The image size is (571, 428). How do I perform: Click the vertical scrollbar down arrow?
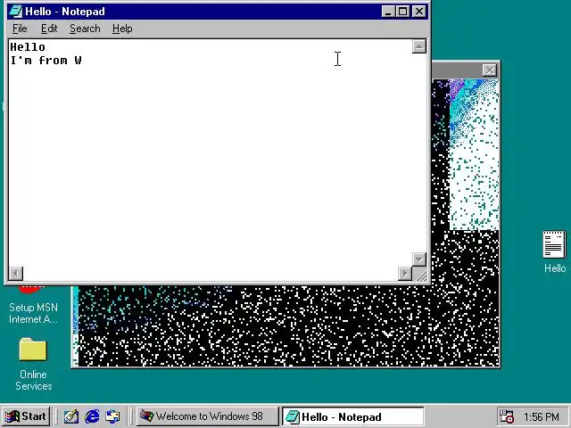pyautogui.click(x=418, y=259)
